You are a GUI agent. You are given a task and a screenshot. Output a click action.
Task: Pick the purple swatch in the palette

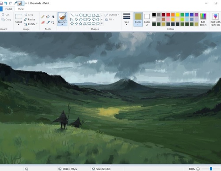[x=196, y=15]
